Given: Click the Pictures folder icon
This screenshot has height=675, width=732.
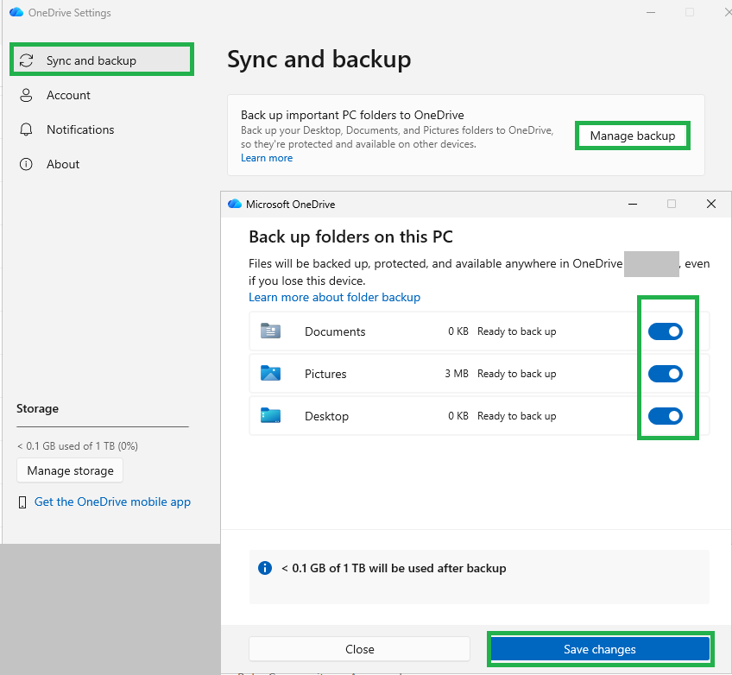Looking at the screenshot, I should point(270,374).
